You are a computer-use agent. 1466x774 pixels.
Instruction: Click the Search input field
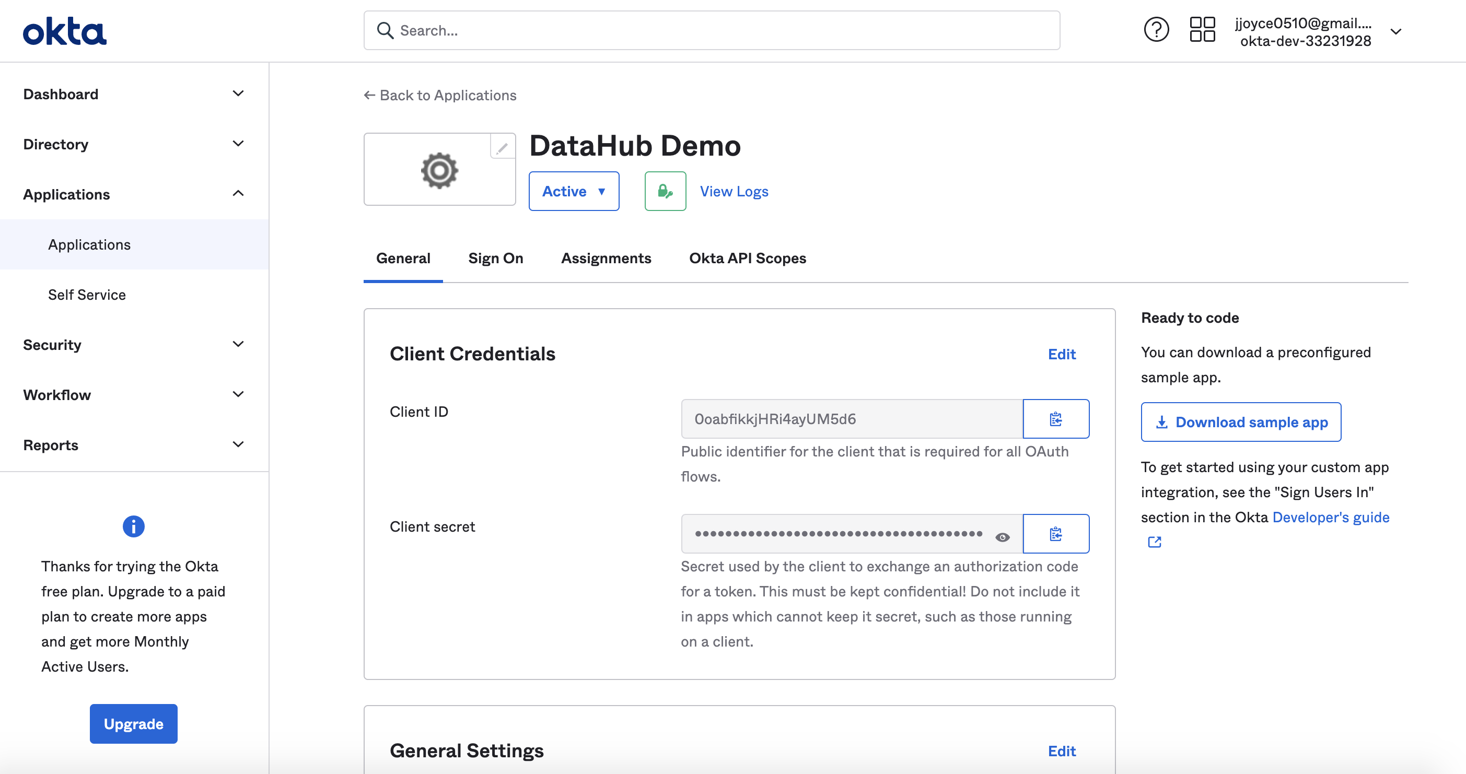tap(712, 30)
